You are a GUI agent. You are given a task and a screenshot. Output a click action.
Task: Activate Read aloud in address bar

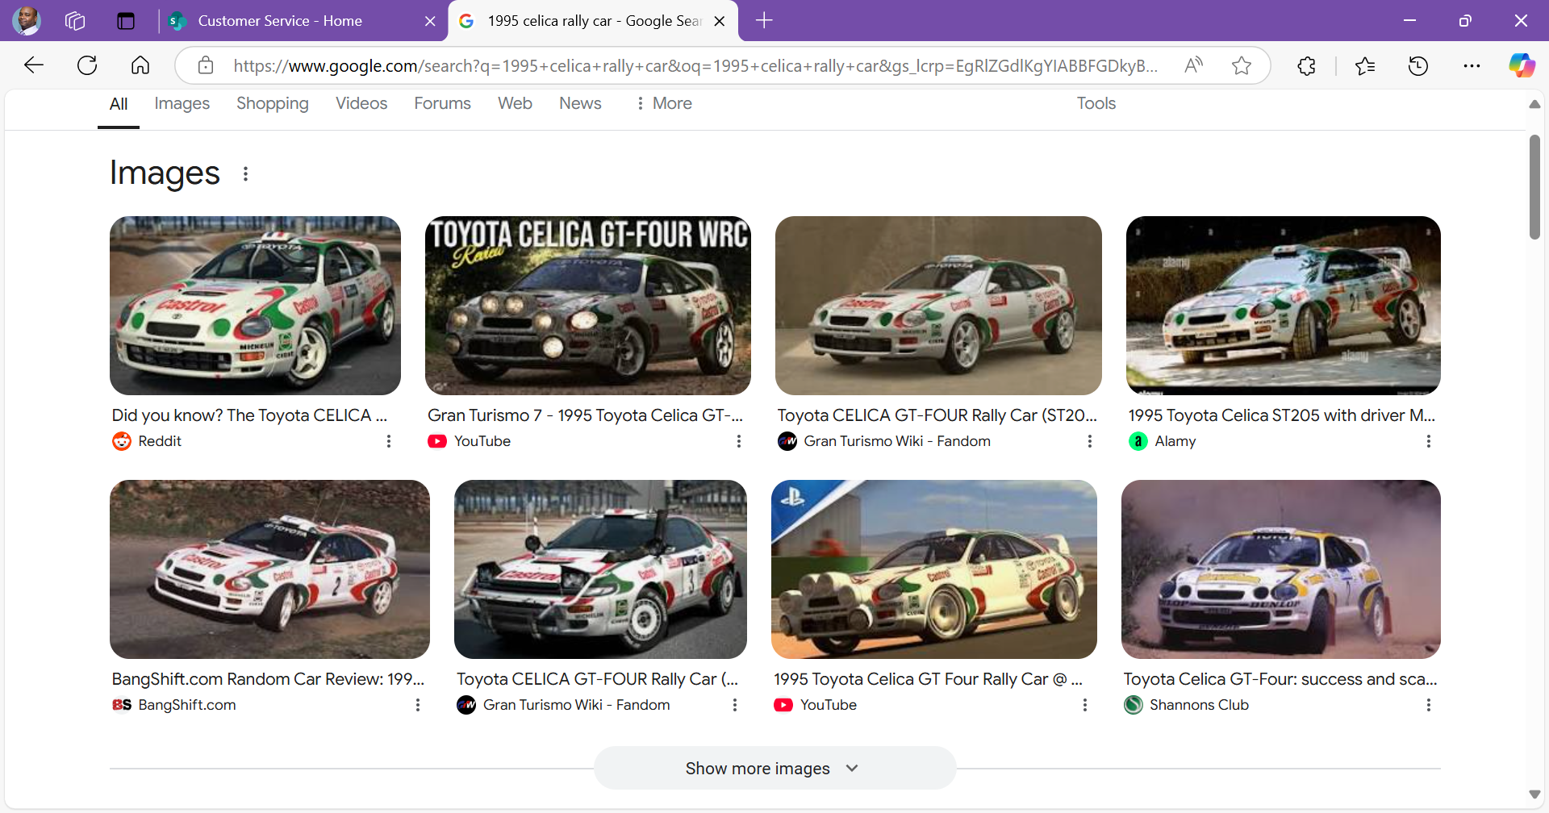tap(1193, 65)
